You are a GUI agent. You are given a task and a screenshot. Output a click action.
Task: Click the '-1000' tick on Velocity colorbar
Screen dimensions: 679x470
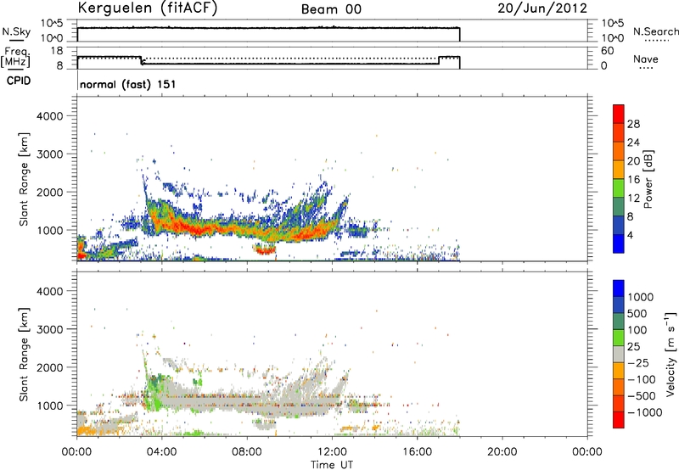pyautogui.click(x=645, y=412)
